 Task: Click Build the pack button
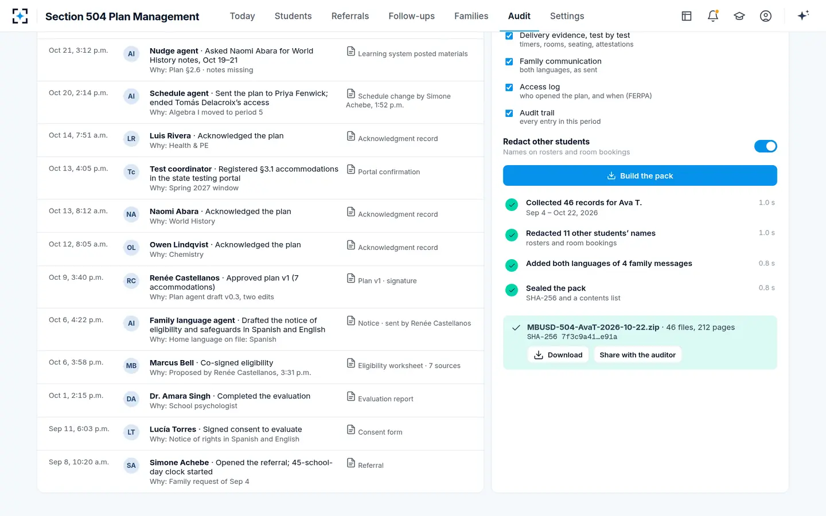point(640,175)
